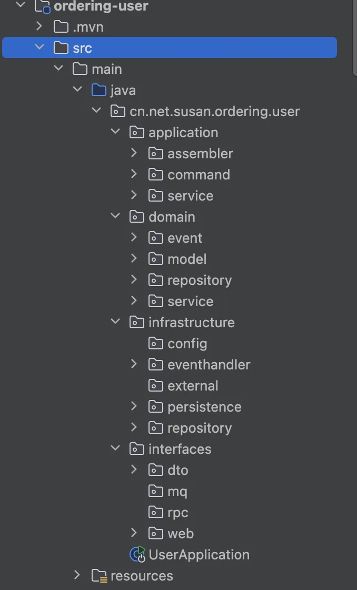Expand the resources folder
The image size is (357, 590).
77,576
